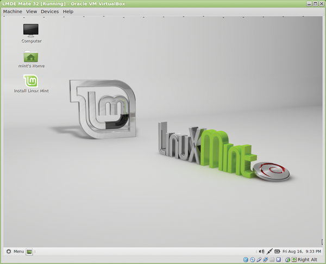
Task: Open the Help menu
Action: click(68, 11)
